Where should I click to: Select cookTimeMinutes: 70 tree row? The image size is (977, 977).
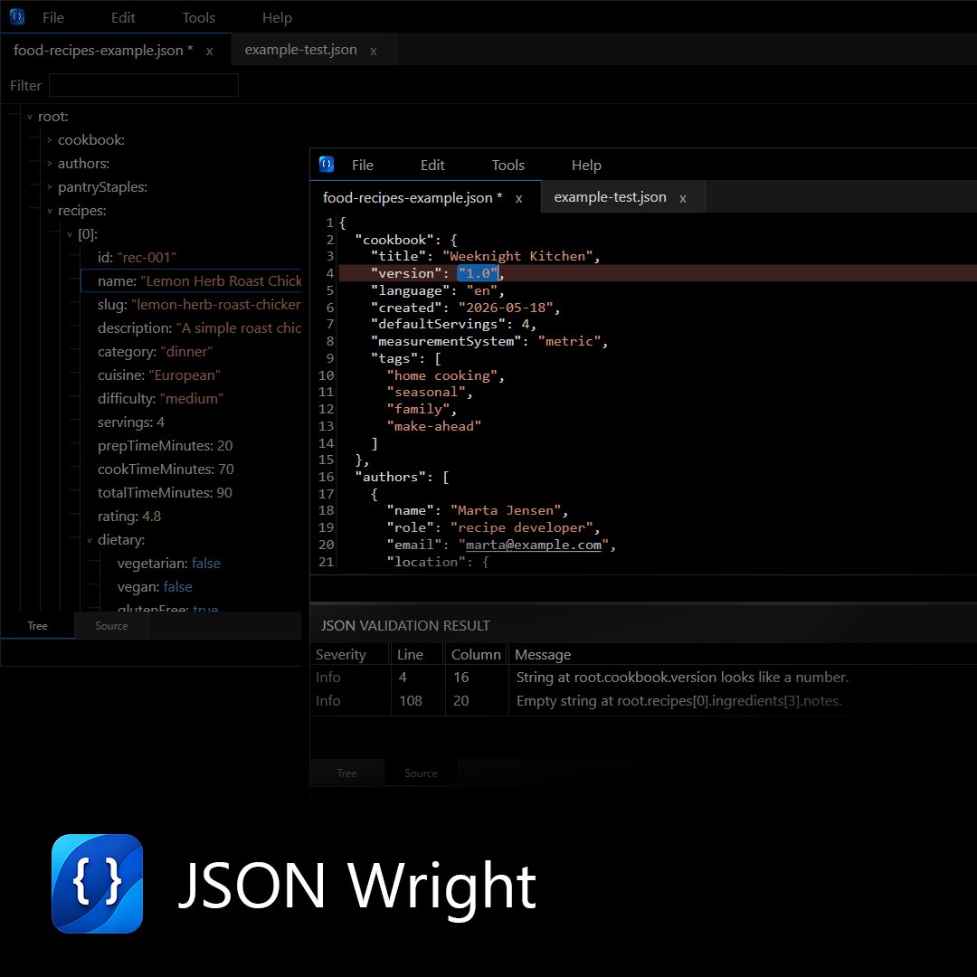point(166,470)
